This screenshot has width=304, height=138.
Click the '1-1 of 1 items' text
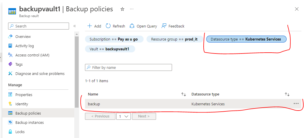[97, 81]
